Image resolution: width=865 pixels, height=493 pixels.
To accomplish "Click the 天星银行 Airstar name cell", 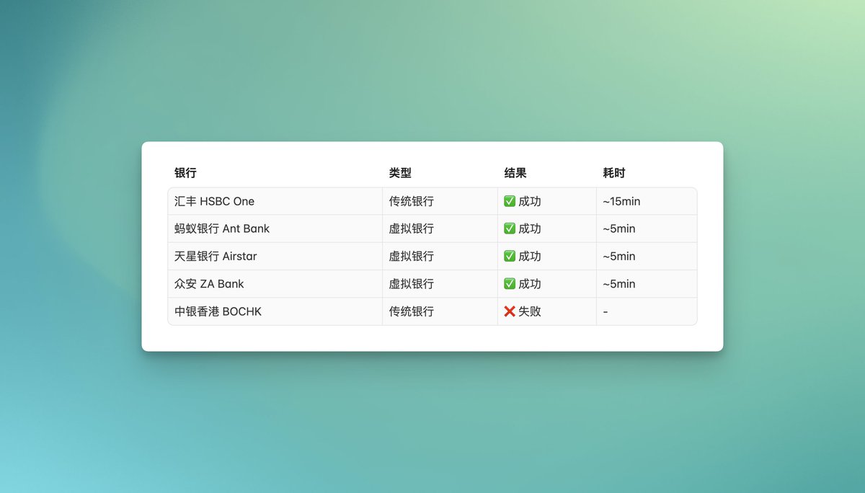I will coord(216,257).
